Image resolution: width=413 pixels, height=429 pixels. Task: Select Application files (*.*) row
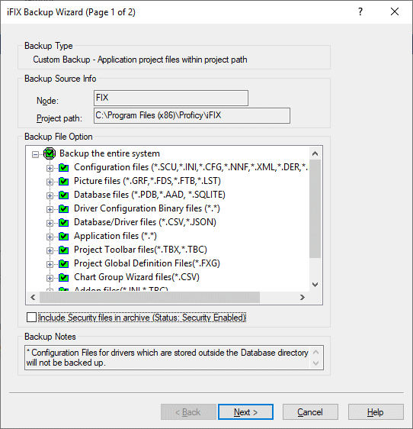pyautogui.click(x=115, y=236)
